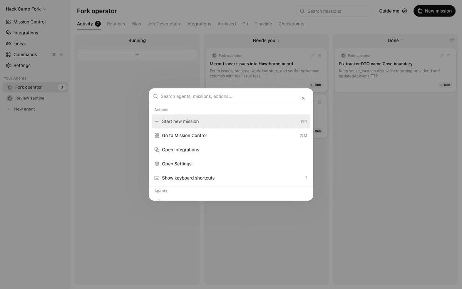Screen dimensions: 462x289
Task: Switch to the Activity tab
Action: (x=89, y=24)
